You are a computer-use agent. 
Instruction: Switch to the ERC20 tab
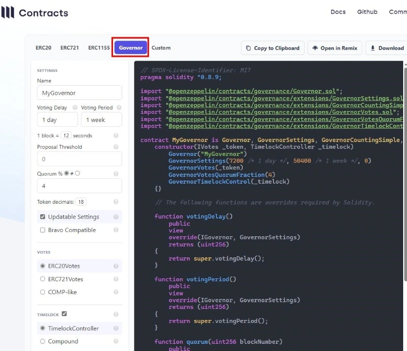pos(44,48)
